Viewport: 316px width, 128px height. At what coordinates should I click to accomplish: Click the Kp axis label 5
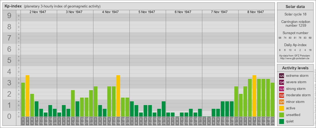pos(9,60)
